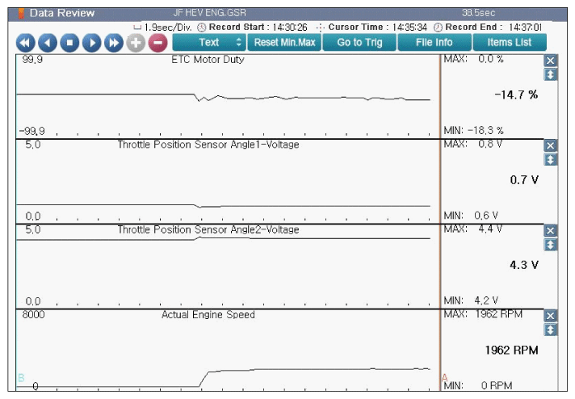The width and height of the screenshot is (575, 399).
Task: Click the rewind playback button
Action: [x=27, y=42]
